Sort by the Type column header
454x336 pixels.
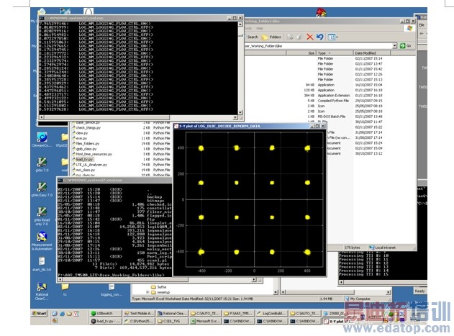click(x=335, y=53)
